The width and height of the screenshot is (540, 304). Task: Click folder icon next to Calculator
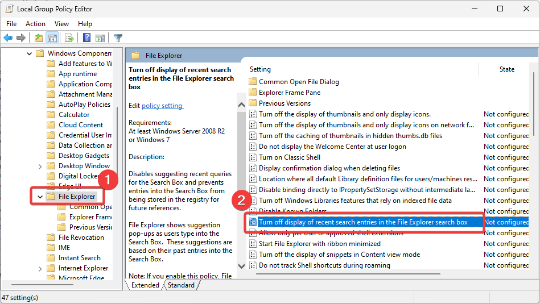51,115
